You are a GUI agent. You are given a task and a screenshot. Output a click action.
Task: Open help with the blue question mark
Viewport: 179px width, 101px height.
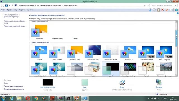178,13
